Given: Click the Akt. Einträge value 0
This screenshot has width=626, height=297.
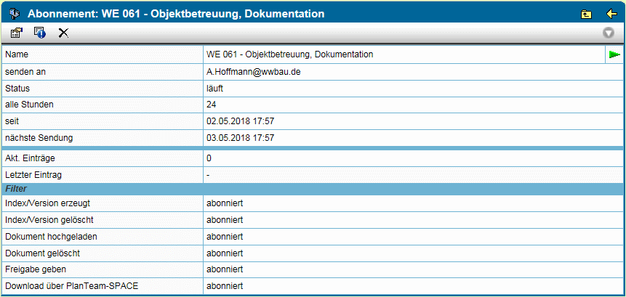Looking at the screenshot, I should [209, 158].
